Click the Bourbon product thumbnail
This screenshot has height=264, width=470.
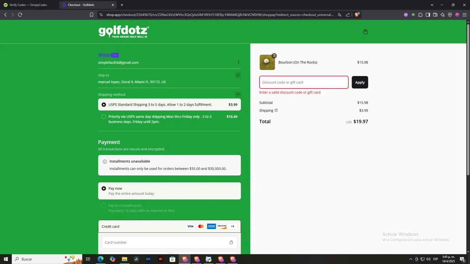click(267, 62)
